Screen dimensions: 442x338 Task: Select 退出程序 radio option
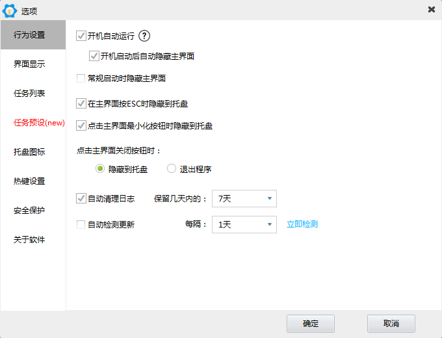172,169
